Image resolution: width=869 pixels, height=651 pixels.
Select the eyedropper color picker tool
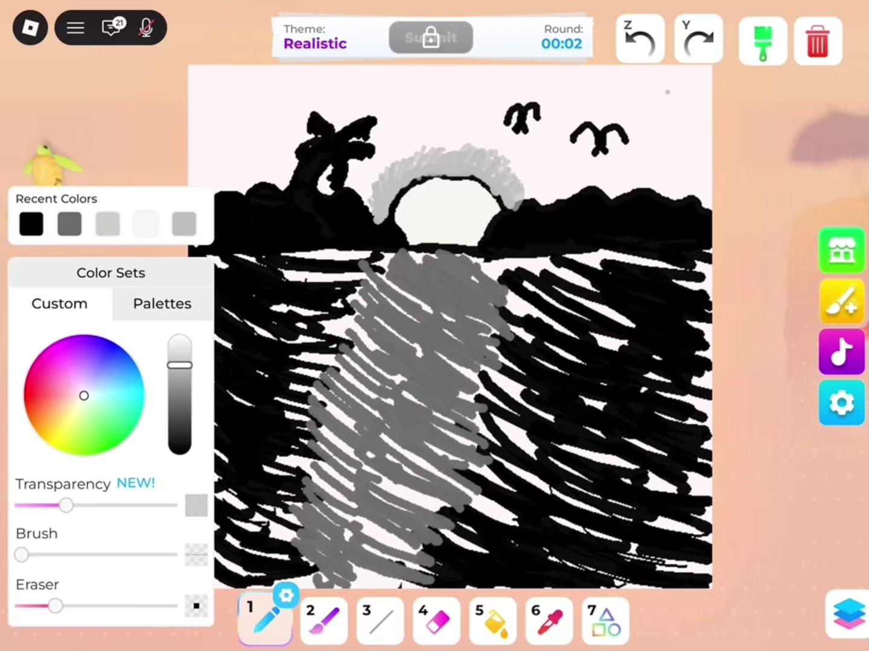[549, 621]
